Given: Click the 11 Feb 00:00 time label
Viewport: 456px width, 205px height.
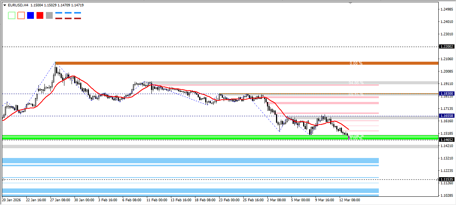Looking at the screenshot, I should [x=156, y=200].
